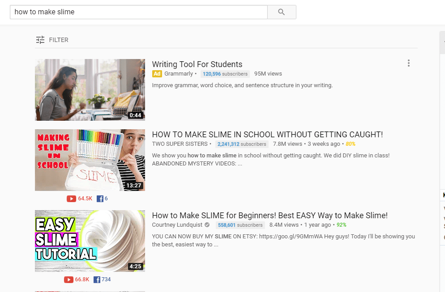This screenshot has width=445, height=292.
Task: Open HOW TO MAKE SLIME IN SCHOOL video title
Action: (267, 135)
